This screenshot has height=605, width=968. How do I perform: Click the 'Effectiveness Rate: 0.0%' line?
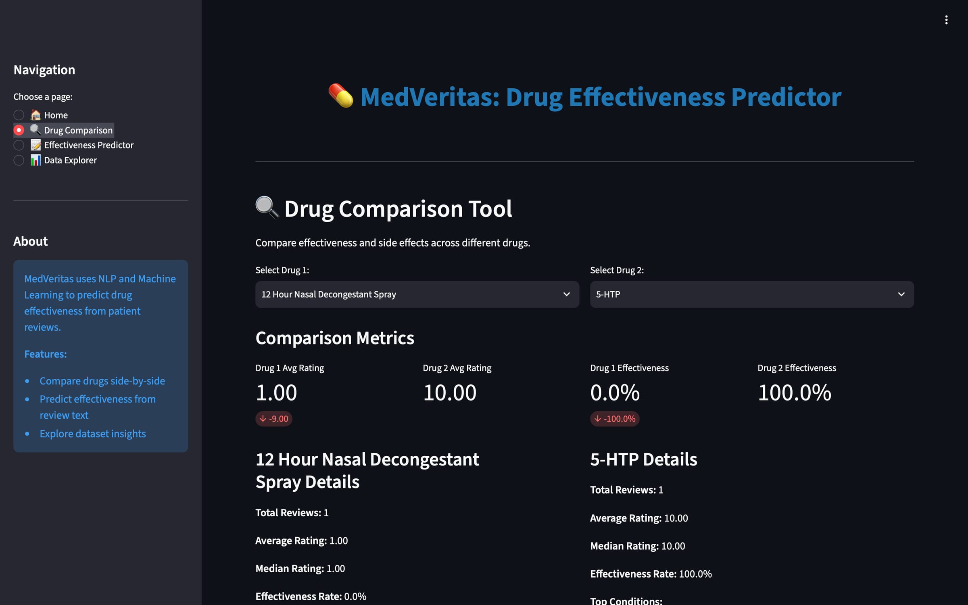coord(311,596)
